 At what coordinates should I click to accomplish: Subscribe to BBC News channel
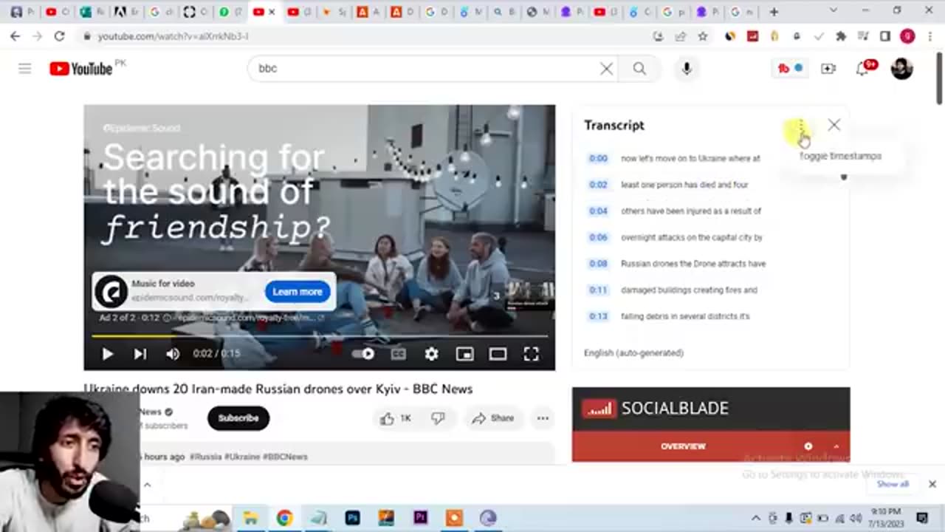coord(238,418)
